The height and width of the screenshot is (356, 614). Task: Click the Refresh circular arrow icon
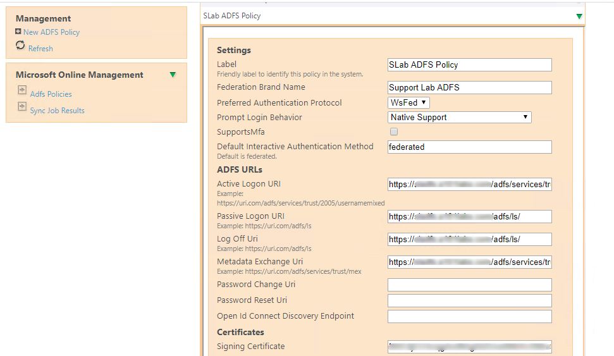20,46
